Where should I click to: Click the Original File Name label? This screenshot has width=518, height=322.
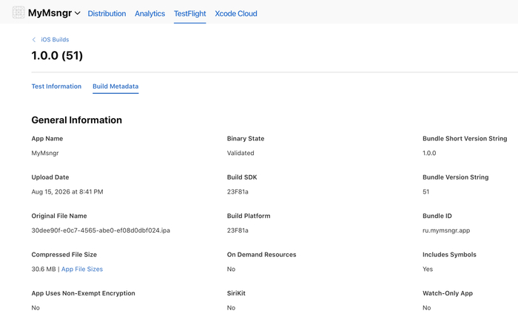coord(59,216)
